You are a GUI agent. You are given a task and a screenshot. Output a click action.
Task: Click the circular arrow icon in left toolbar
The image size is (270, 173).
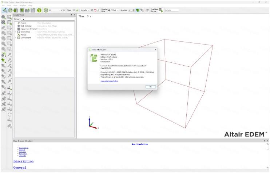coord(9,115)
